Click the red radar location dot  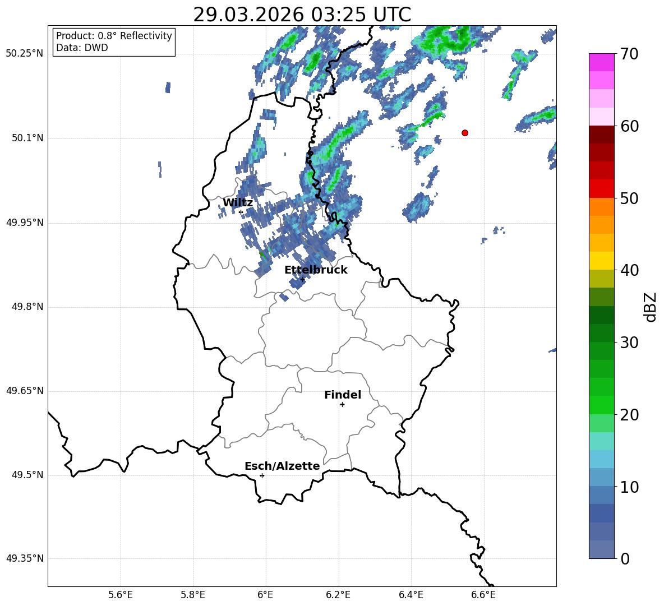click(x=464, y=133)
